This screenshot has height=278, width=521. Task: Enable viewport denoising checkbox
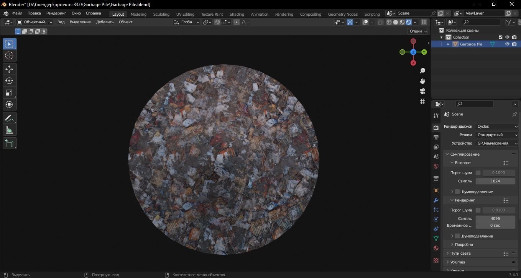click(x=457, y=192)
